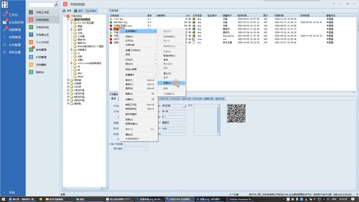
Task: Click the search magnifier icon
Action: 56,5
